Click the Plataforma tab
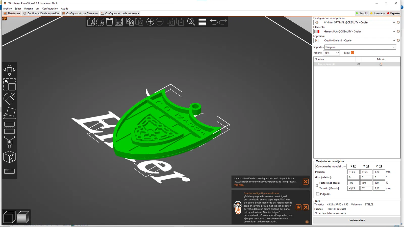This screenshot has width=404, height=227. click(12, 13)
